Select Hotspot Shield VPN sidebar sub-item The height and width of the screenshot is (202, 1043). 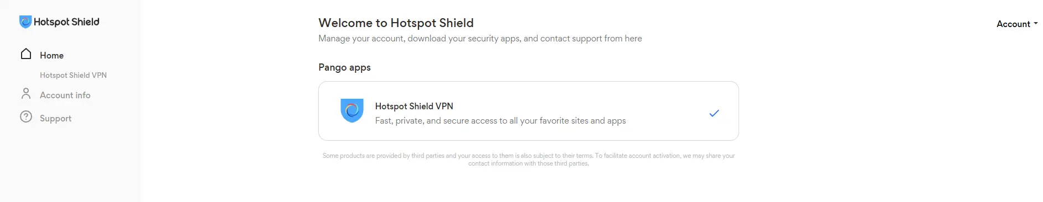click(x=73, y=75)
